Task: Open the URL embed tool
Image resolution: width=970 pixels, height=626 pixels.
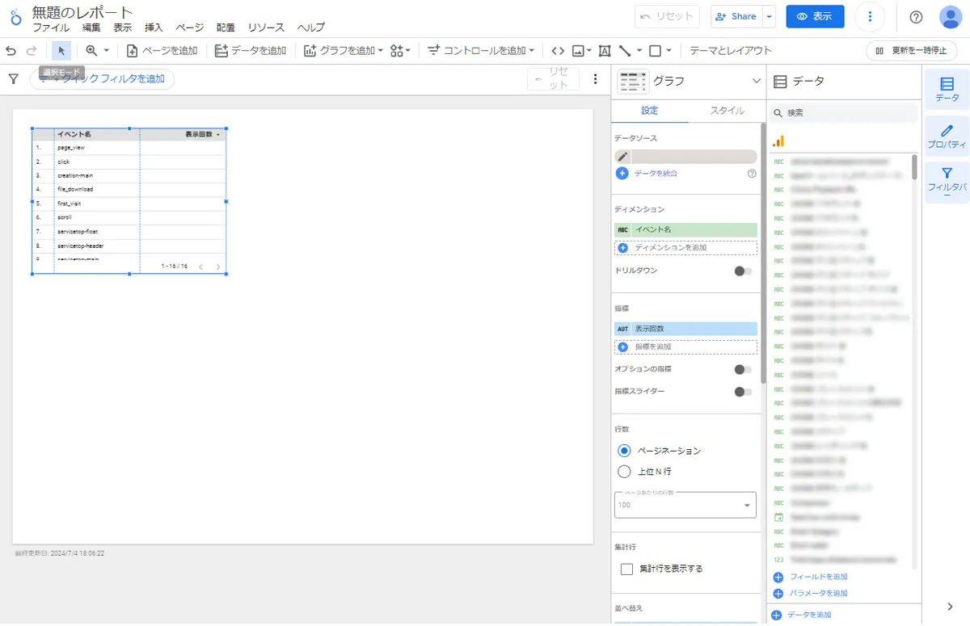Action: point(557,50)
